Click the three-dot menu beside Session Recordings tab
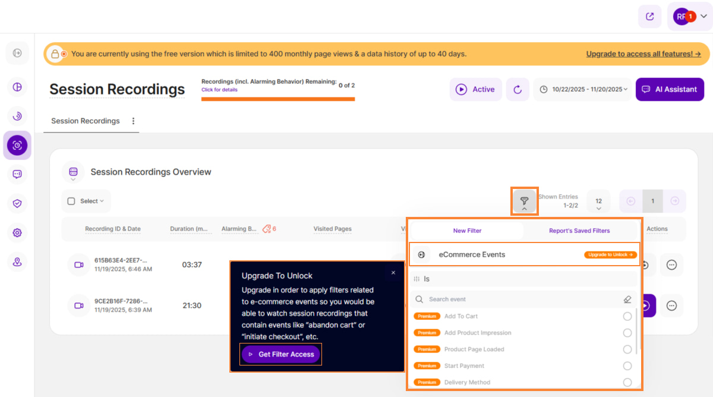Image resolution: width=713 pixels, height=397 pixels. click(133, 121)
